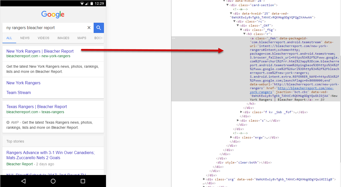Tap the Android home circle button
This screenshot has height=187, width=341.
pos(53,181)
